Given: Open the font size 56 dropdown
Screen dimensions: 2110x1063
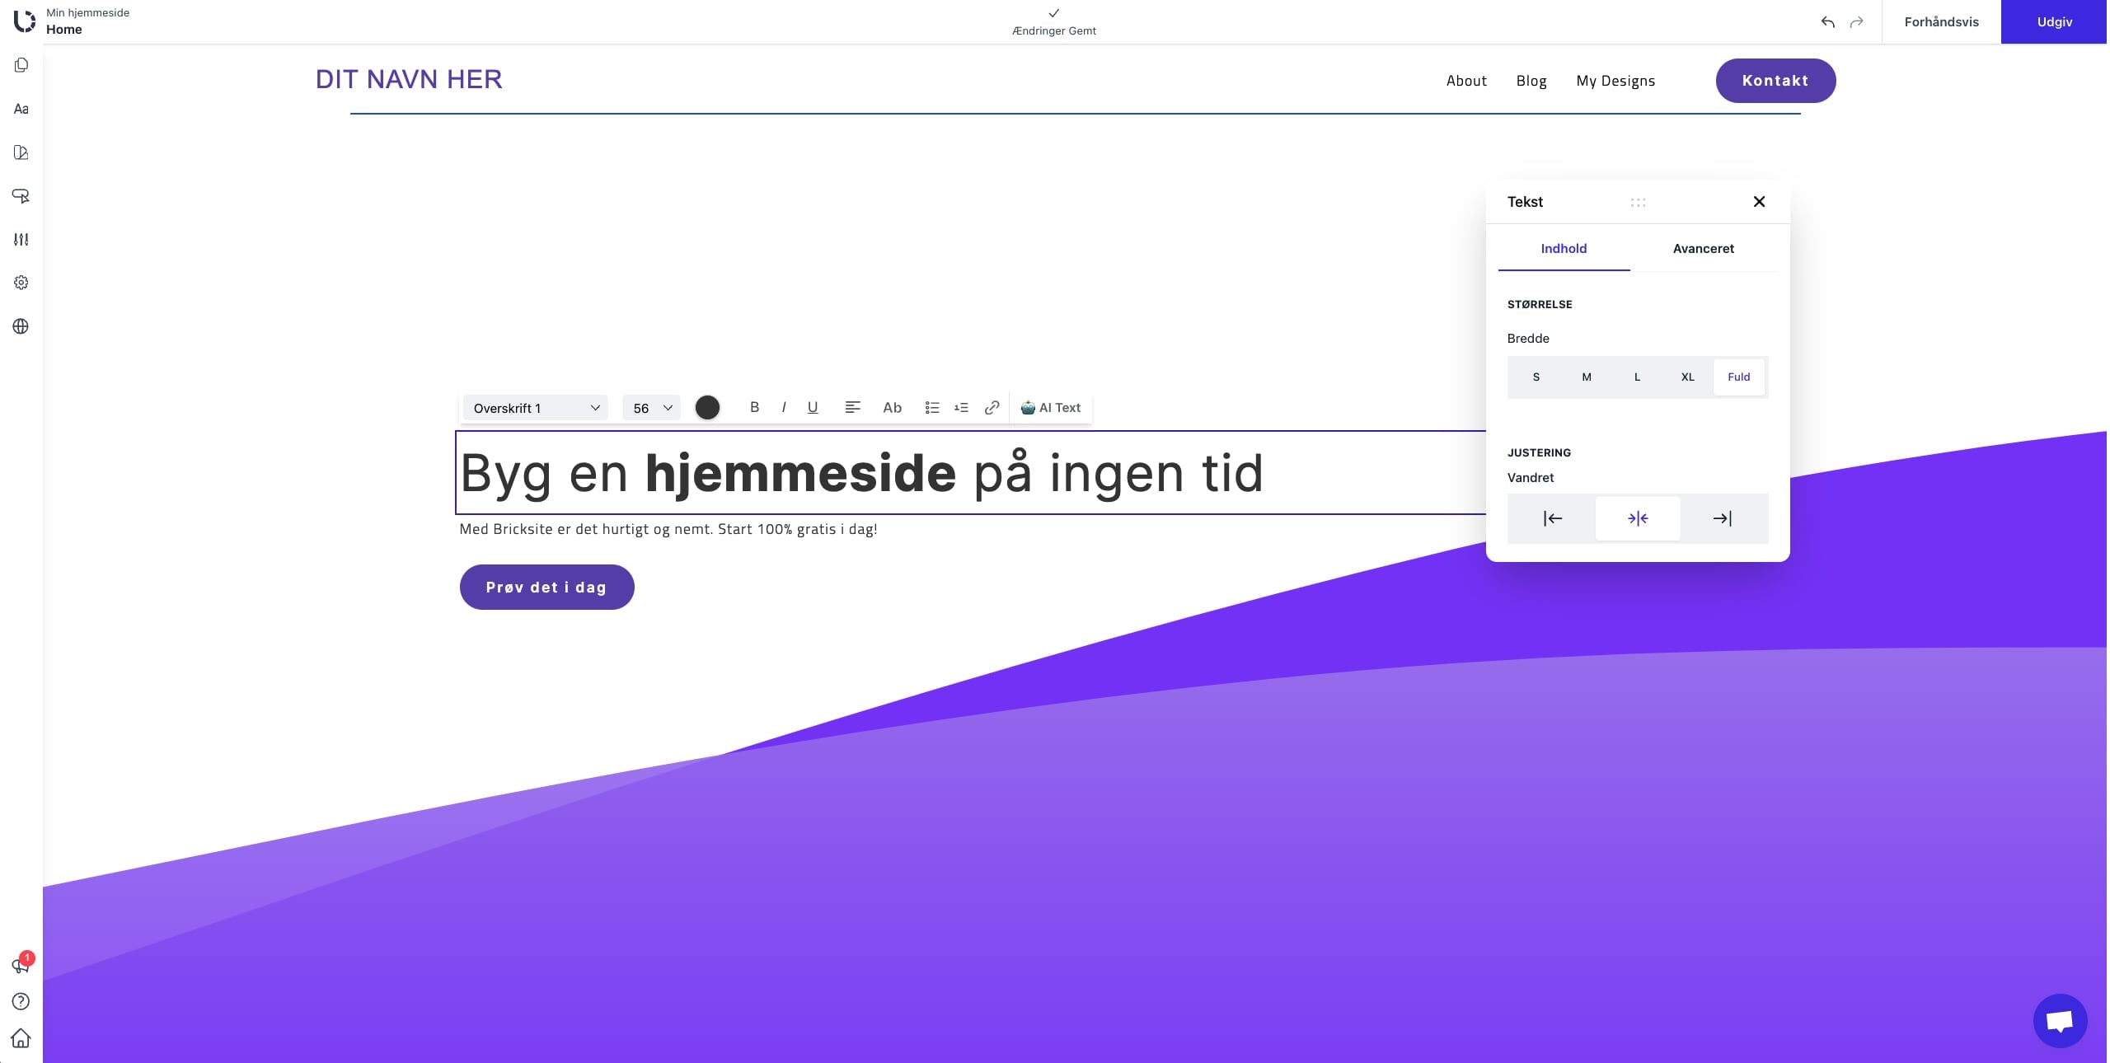Looking at the screenshot, I should coord(651,408).
